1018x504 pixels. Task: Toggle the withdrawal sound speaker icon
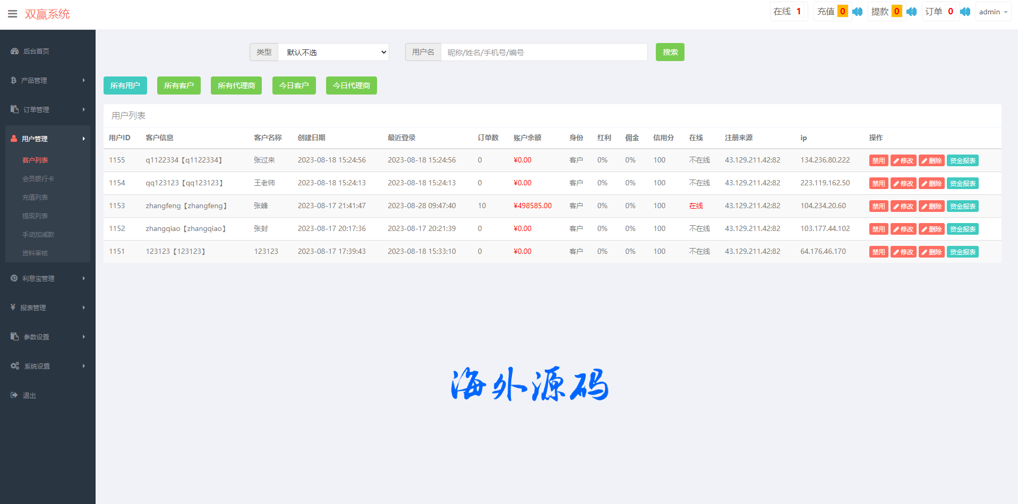[911, 12]
